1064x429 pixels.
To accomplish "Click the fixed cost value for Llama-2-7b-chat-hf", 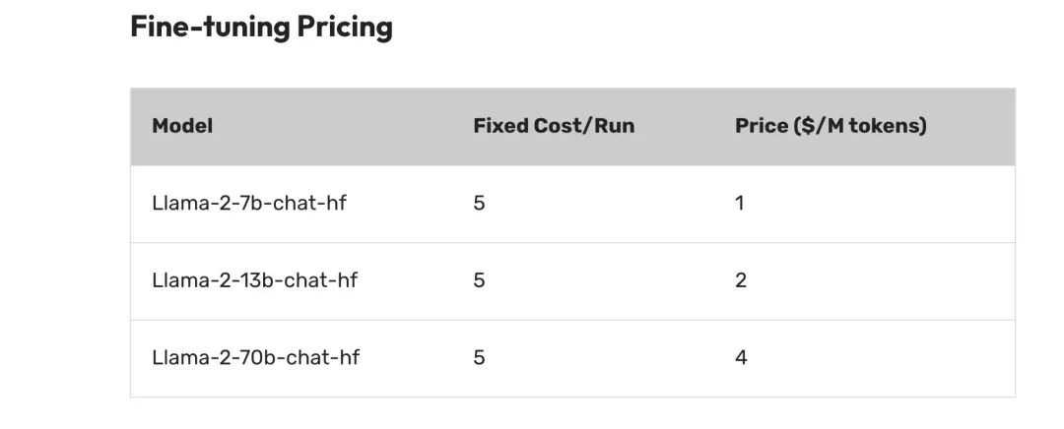I will 479,204.
